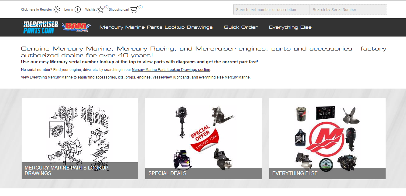Click 'MERCURY MARINE PARTS LOOKUP DRAWINGS' caption
The height and width of the screenshot is (196, 406).
point(80,170)
